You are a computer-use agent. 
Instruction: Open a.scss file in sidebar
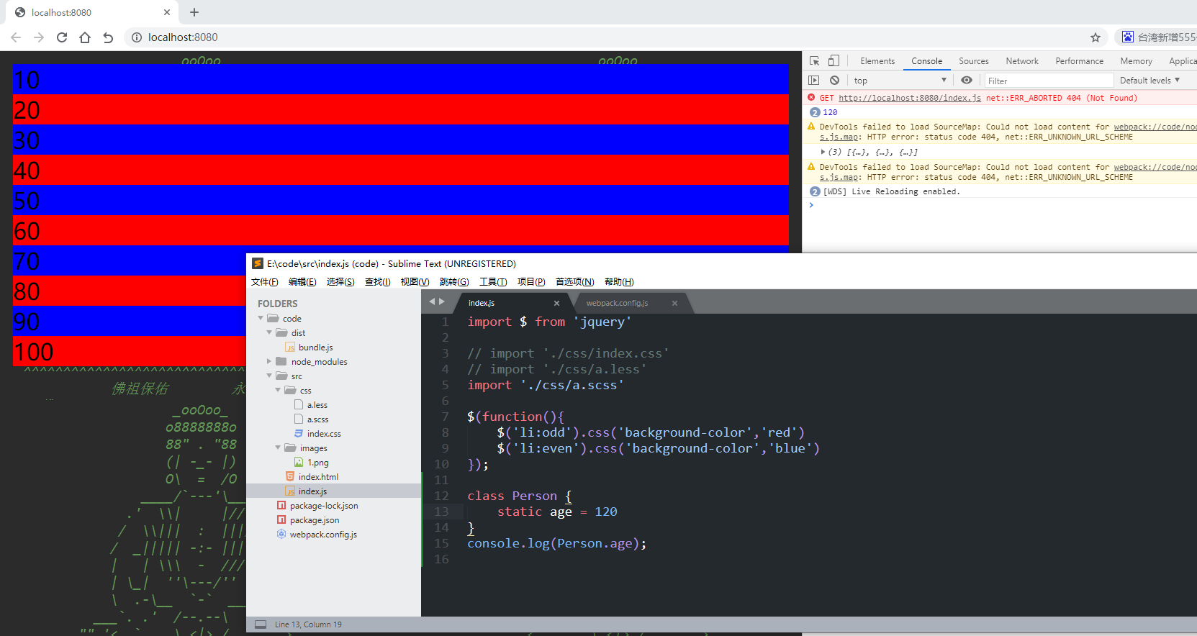click(317, 419)
